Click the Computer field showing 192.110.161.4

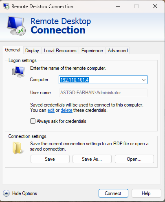pos(103,80)
